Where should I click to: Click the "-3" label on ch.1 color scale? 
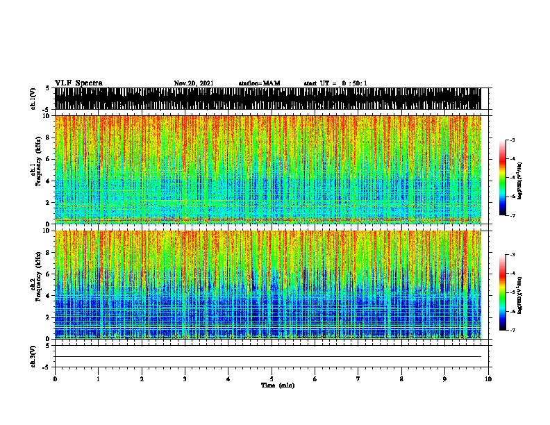coord(512,140)
